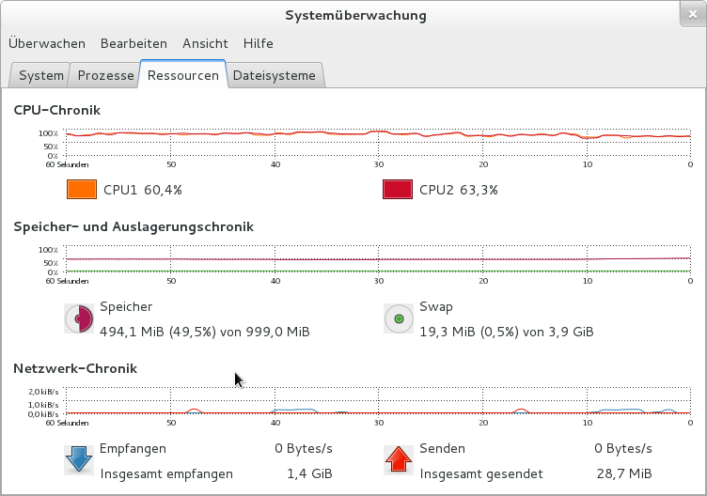This screenshot has width=707, height=496.
Task: Select the Ressourcen tab
Action: (183, 75)
